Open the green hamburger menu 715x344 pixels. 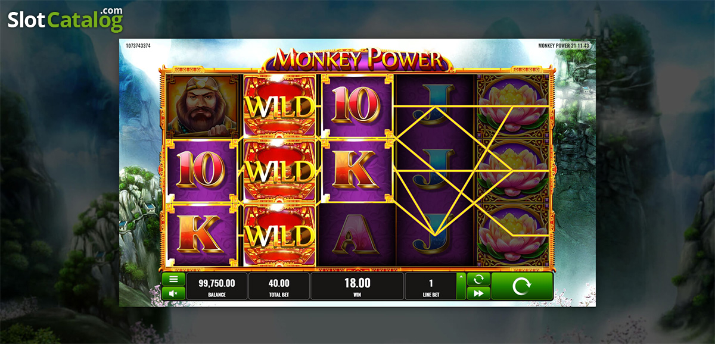(173, 279)
